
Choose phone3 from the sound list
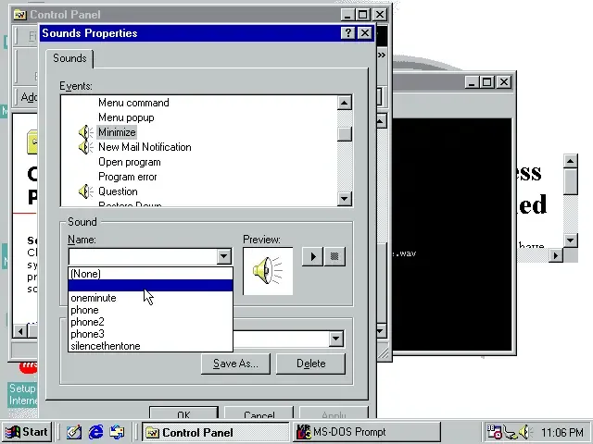pyautogui.click(x=150, y=334)
